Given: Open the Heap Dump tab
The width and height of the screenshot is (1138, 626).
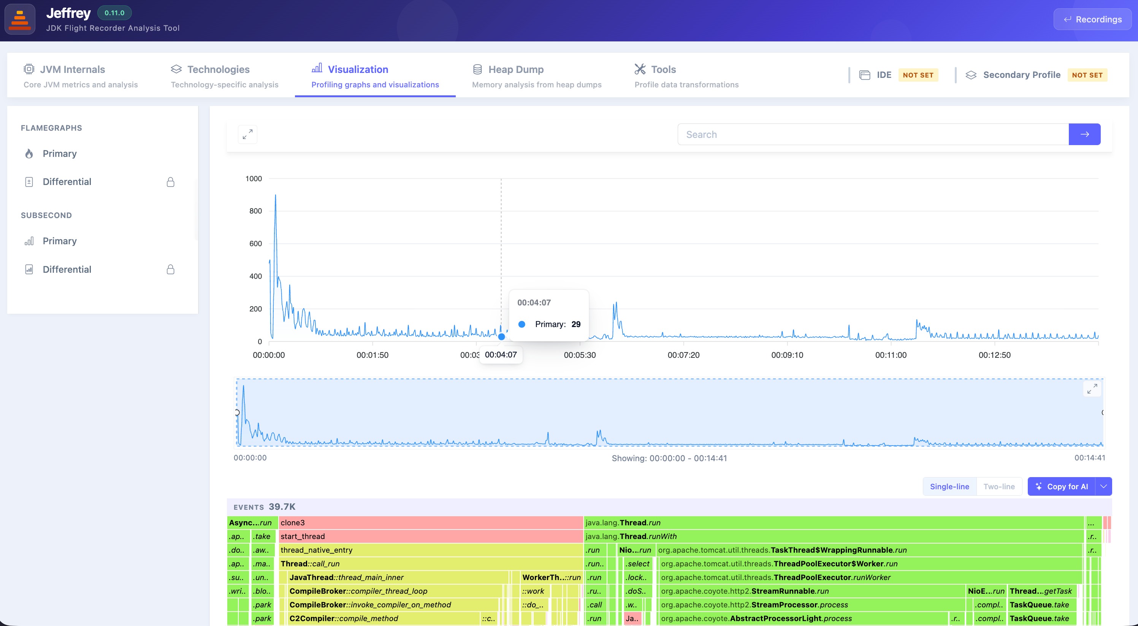Looking at the screenshot, I should click(536, 76).
